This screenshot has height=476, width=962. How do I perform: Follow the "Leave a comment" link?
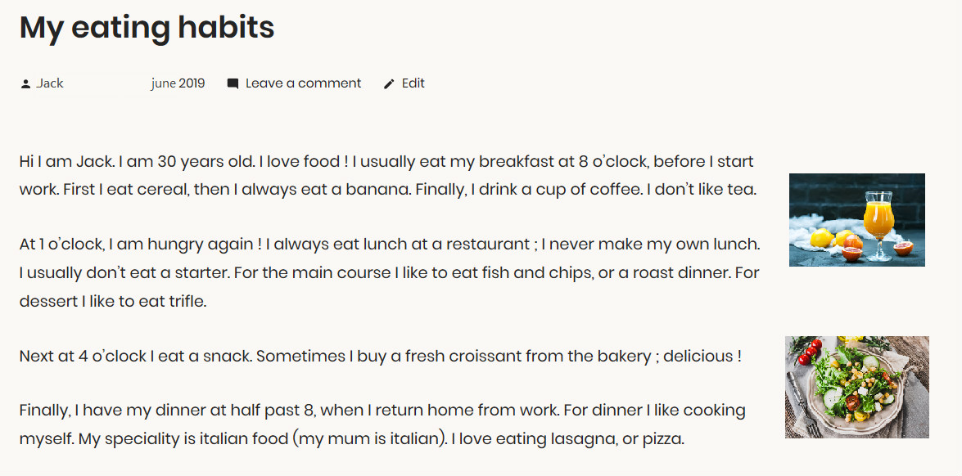pos(303,83)
